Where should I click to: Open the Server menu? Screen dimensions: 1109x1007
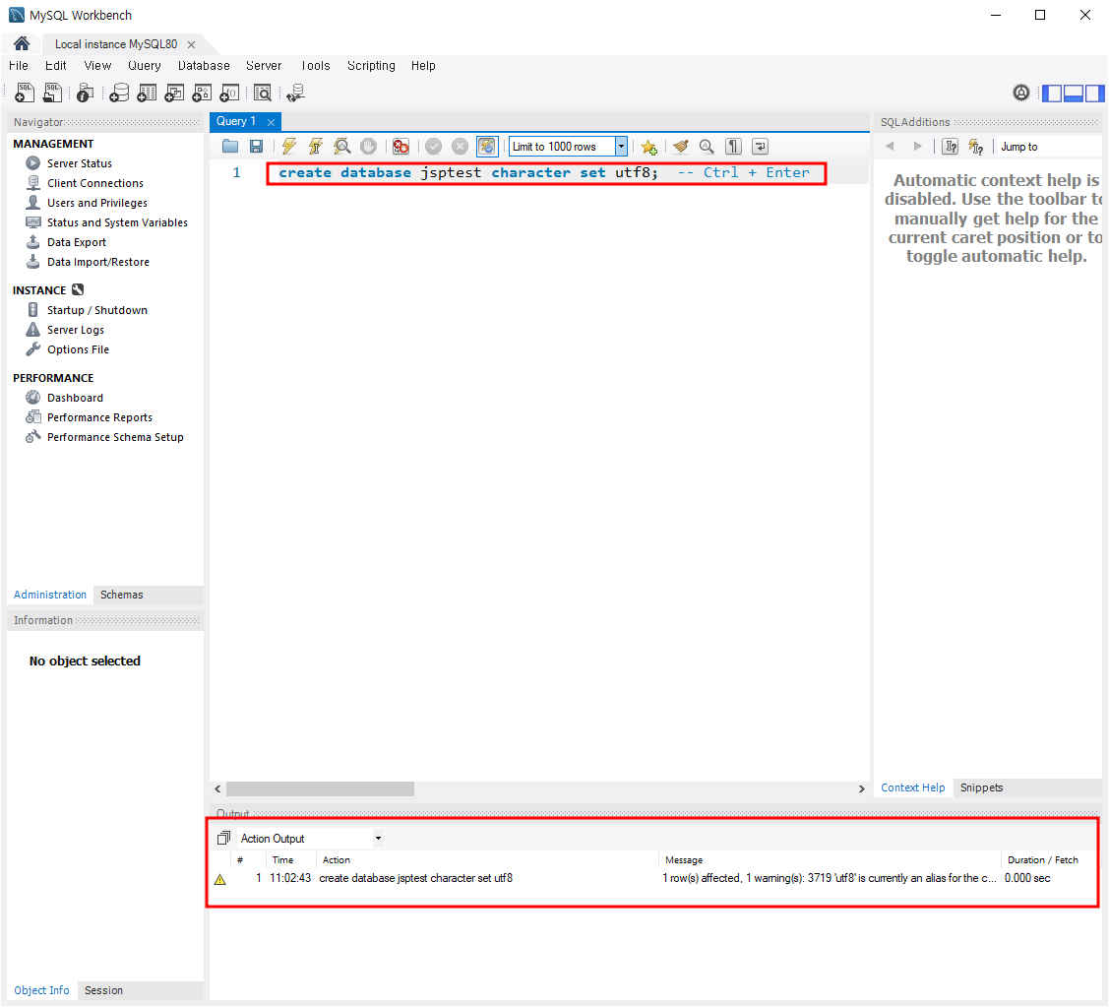tap(264, 66)
